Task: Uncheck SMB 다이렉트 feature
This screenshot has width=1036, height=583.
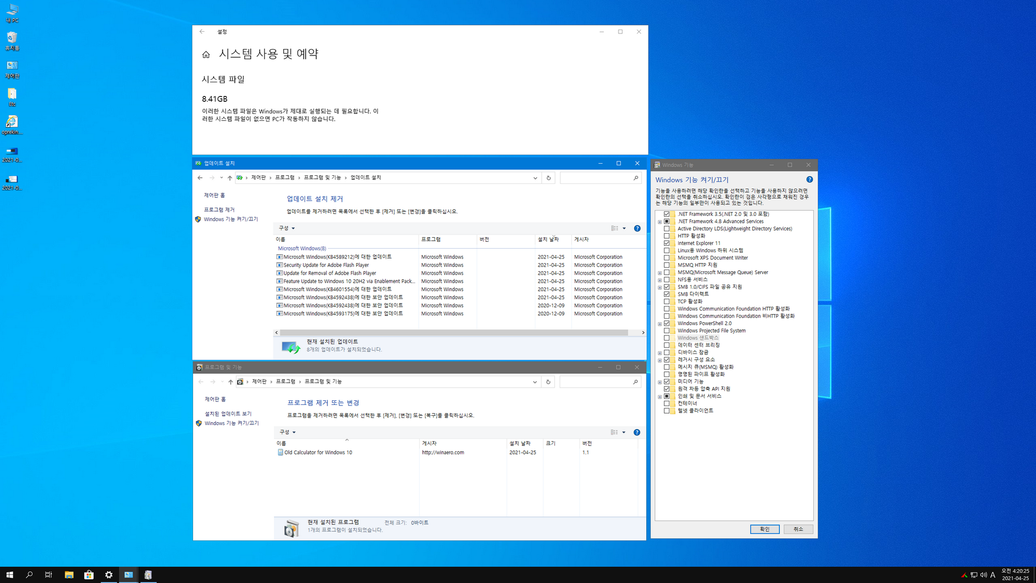Action: tap(667, 294)
